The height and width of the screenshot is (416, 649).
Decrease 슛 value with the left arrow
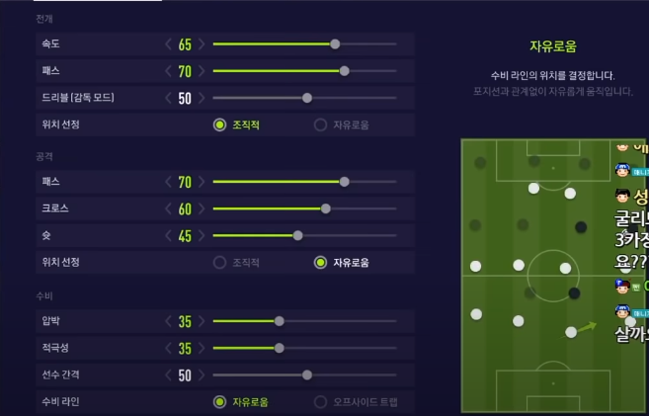coord(168,235)
